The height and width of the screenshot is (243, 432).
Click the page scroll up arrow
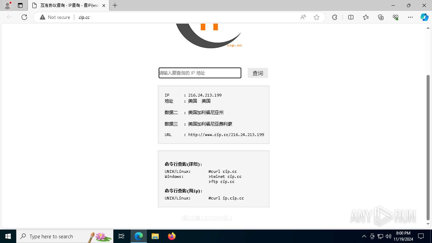coord(428,28)
